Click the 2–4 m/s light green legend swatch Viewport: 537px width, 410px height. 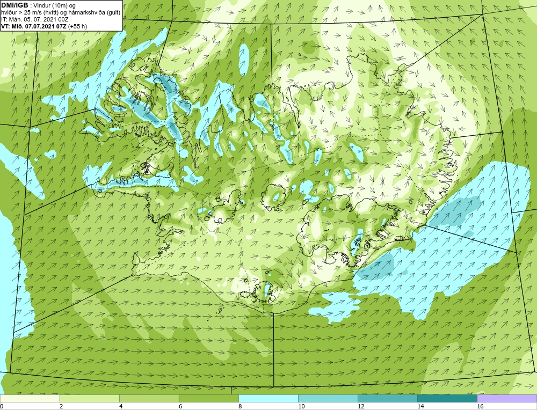click(x=89, y=398)
